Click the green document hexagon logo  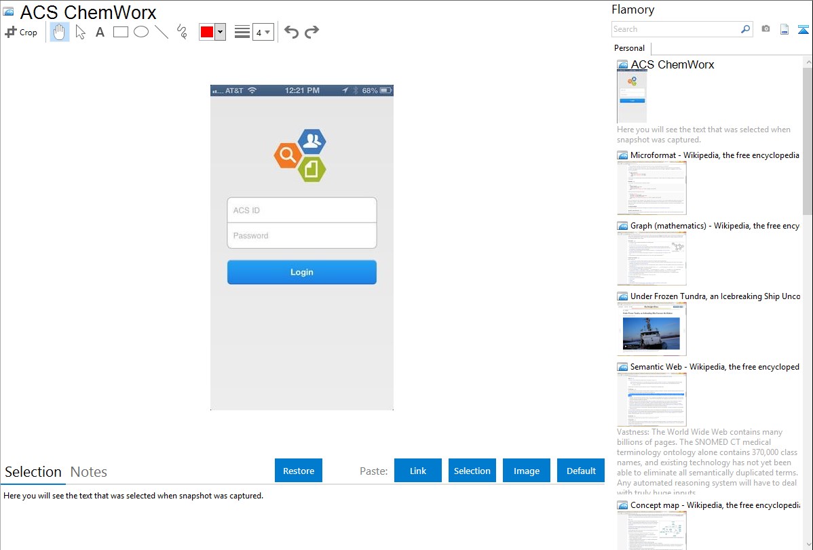click(x=312, y=169)
